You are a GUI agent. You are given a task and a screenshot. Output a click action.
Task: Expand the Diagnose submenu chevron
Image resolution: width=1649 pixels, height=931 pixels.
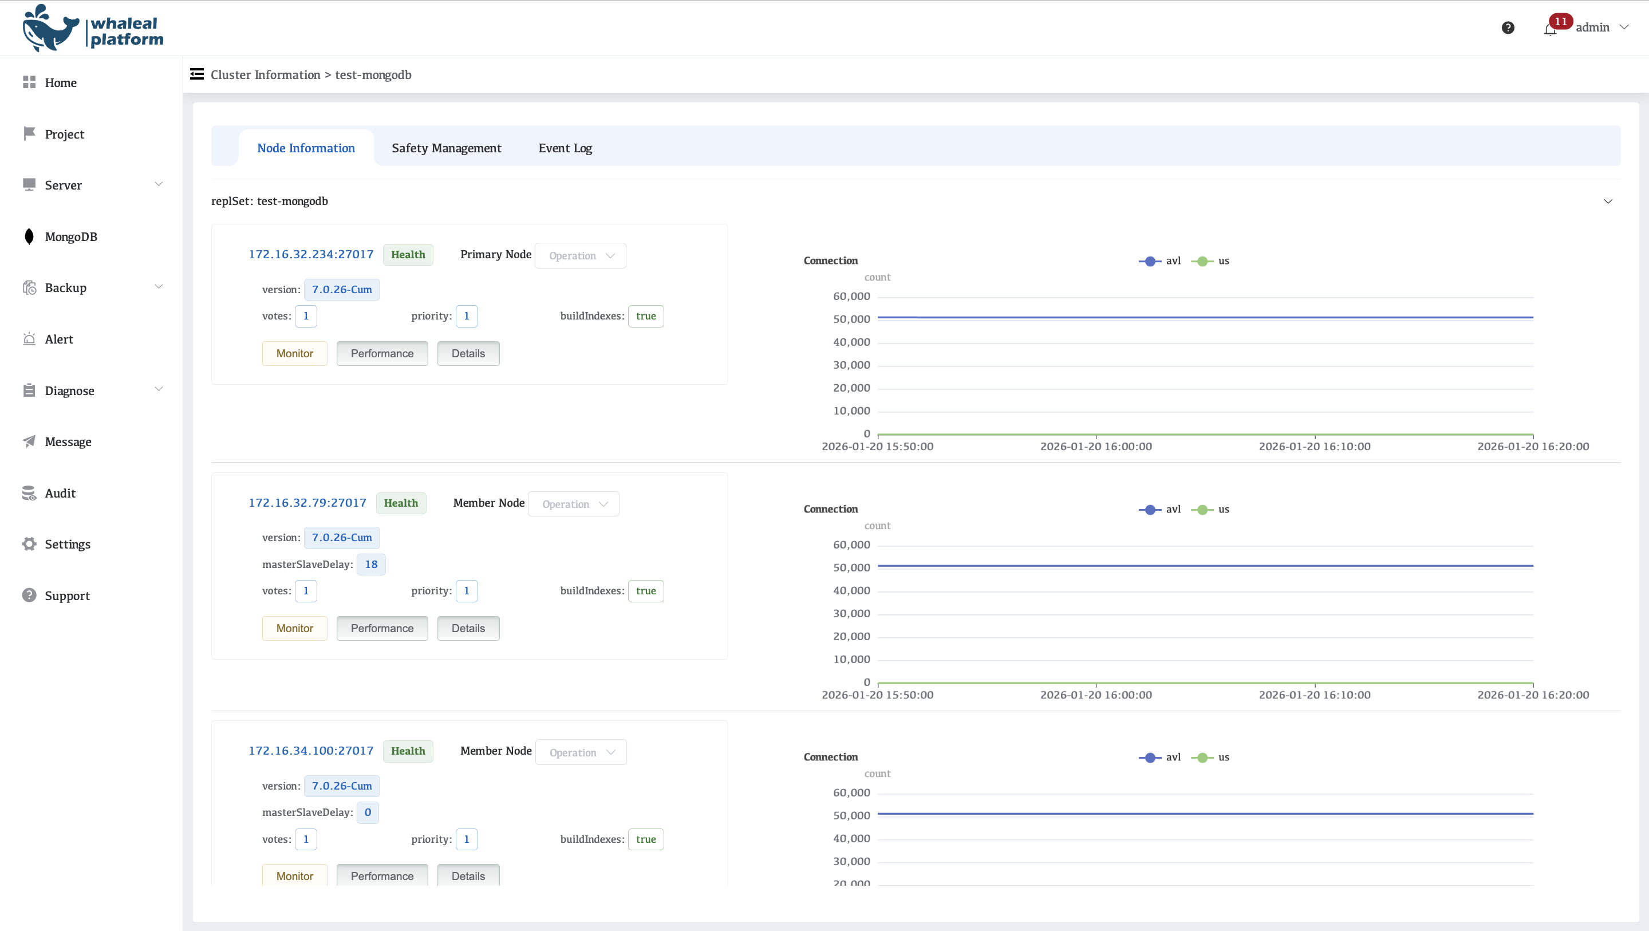pyautogui.click(x=159, y=389)
